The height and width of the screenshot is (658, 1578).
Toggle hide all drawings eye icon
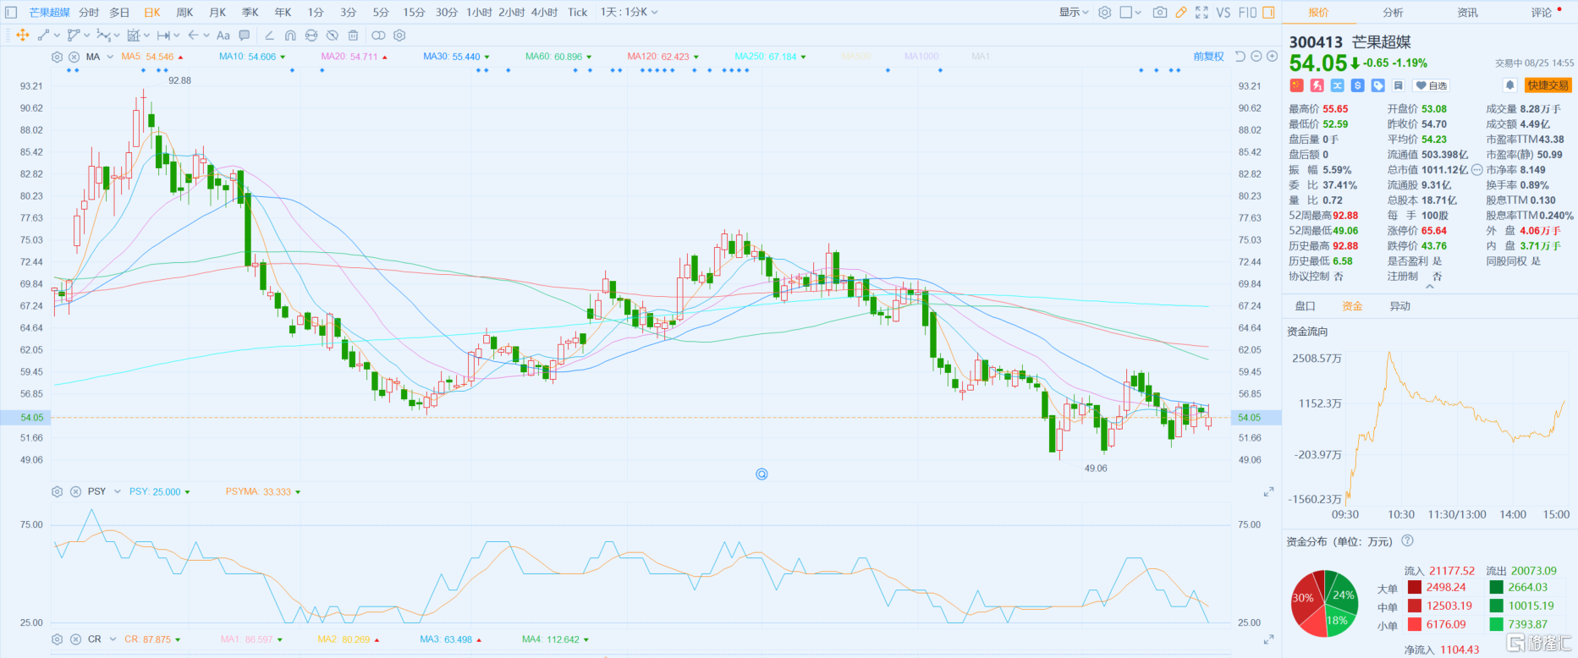(x=333, y=36)
